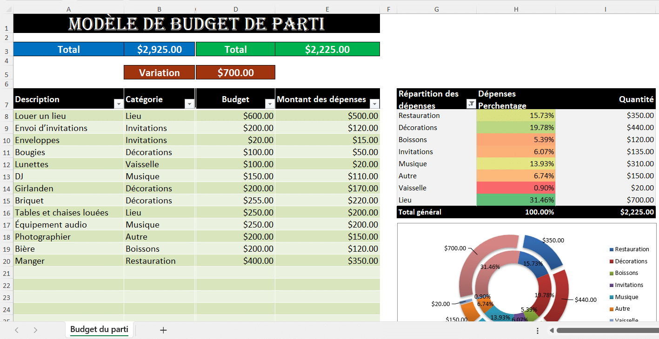Switch to Budget du parti sheet tab
The width and height of the screenshot is (659, 339).
(99, 330)
